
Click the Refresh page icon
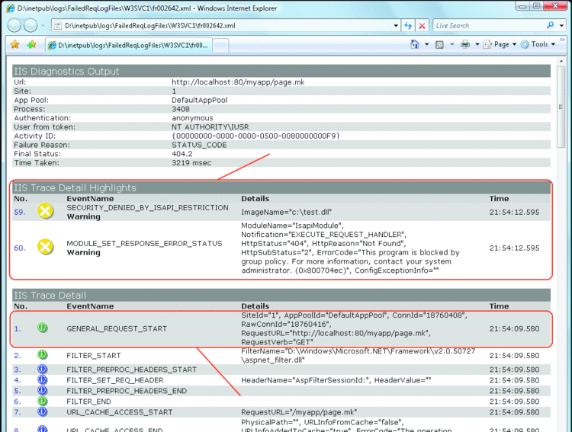408,25
